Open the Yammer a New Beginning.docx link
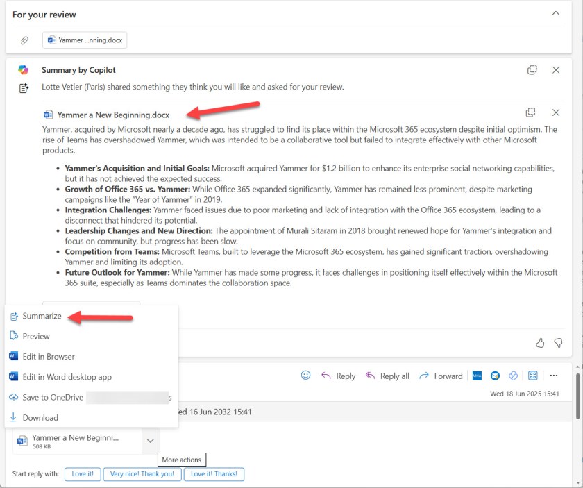Viewport: 583px width, 488px height. coord(113,115)
